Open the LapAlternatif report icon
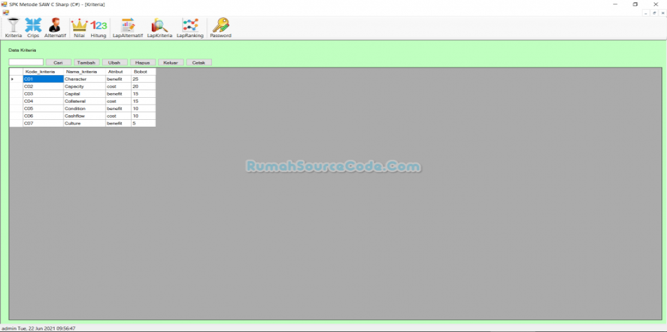This screenshot has width=667, height=332. point(128,26)
